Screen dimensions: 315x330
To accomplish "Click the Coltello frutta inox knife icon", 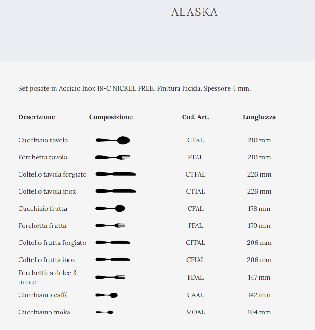I will [x=113, y=260].
